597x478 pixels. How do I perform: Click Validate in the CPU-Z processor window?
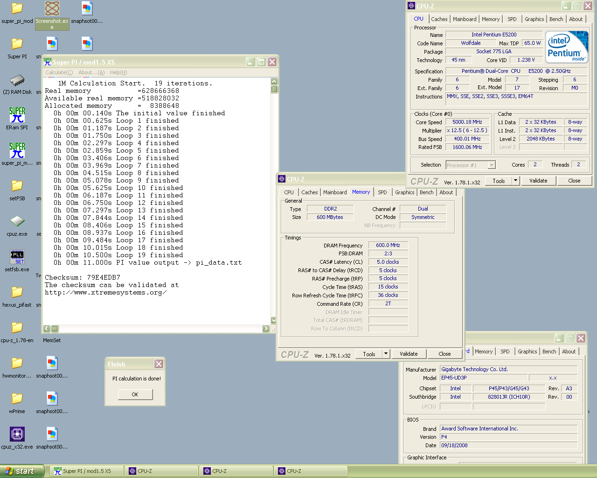538,181
